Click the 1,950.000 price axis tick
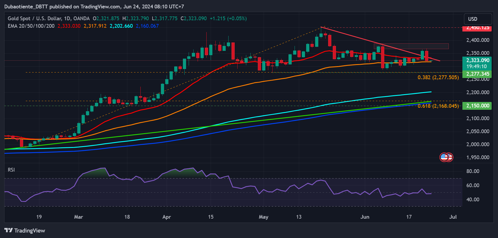Screen dimensions: 498x238 pos(478,157)
